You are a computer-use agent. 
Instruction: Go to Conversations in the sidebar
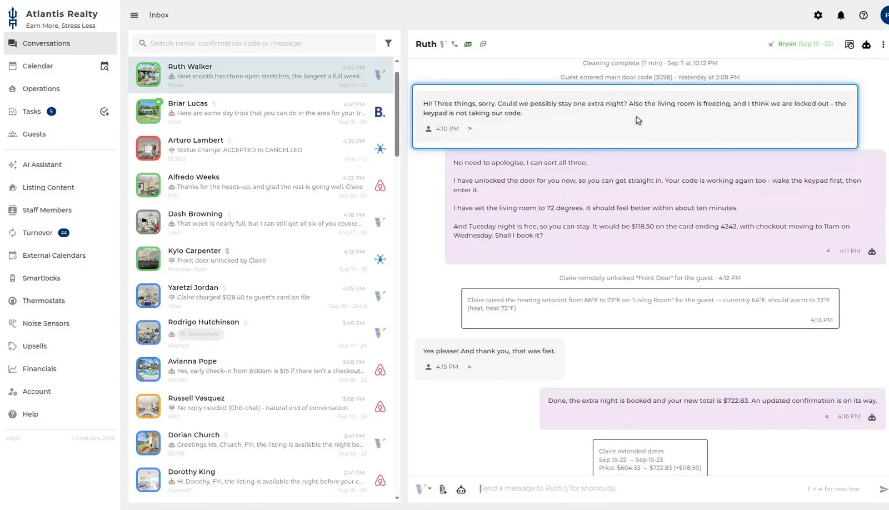coord(61,43)
